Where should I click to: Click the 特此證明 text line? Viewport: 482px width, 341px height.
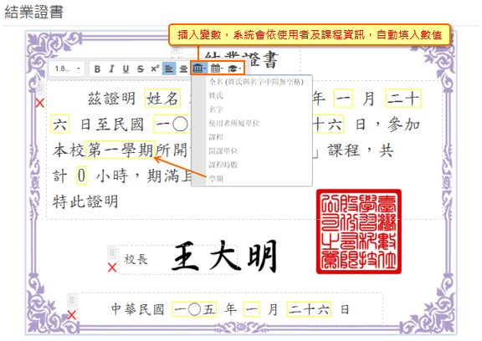(85, 201)
